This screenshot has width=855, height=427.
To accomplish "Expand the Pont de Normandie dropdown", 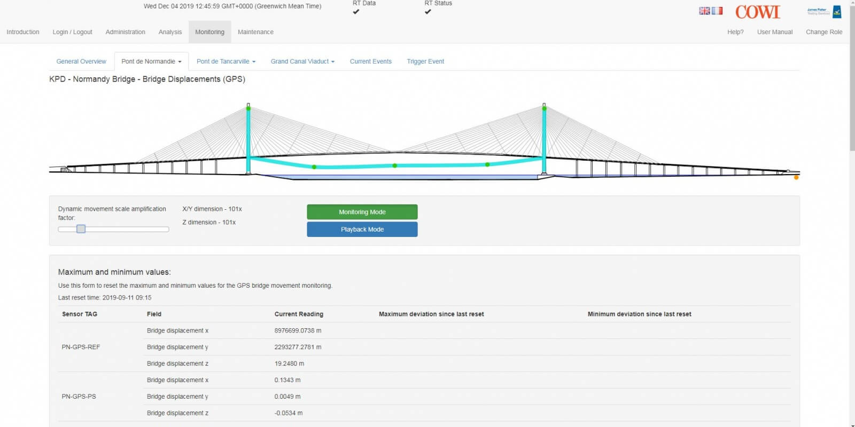I will (x=151, y=61).
